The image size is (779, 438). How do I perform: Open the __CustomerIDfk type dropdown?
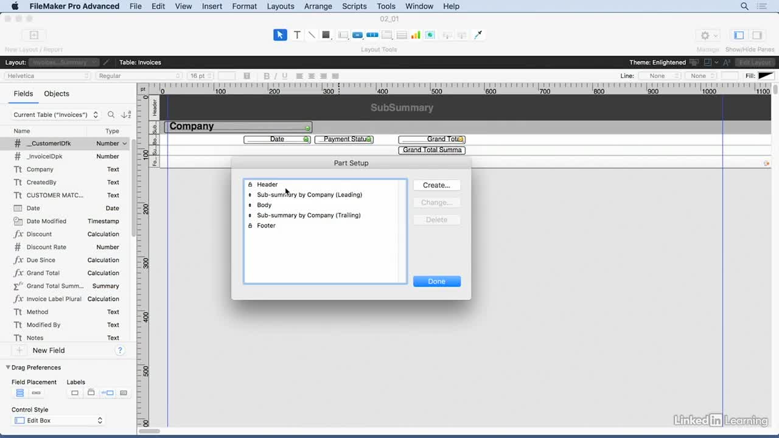[x=125, y=144]
